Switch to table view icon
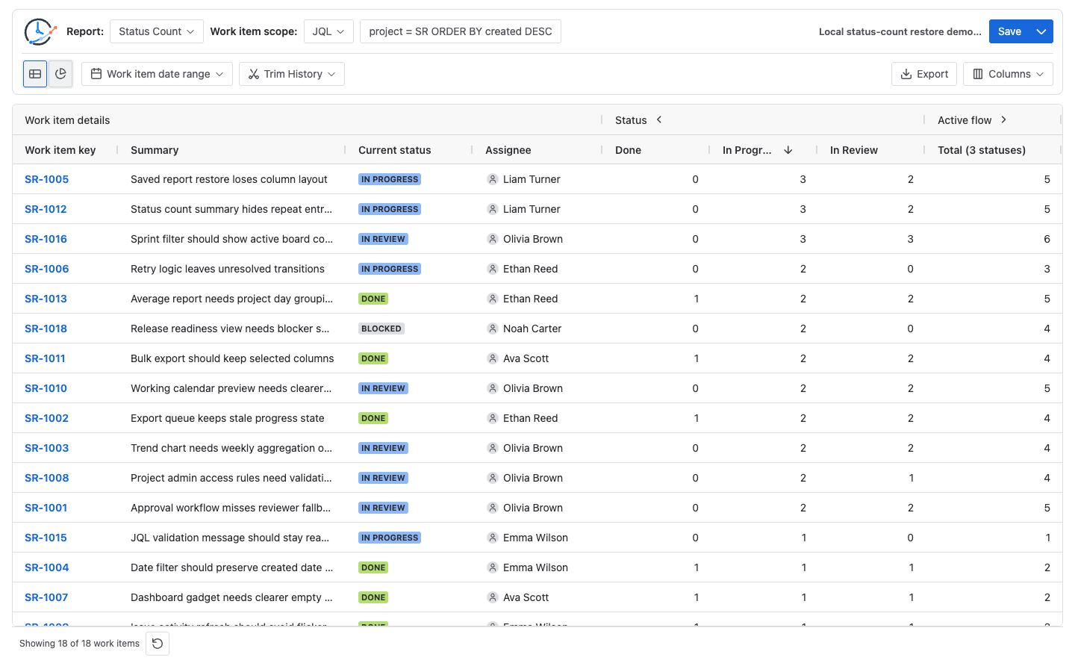 [35, 74]
